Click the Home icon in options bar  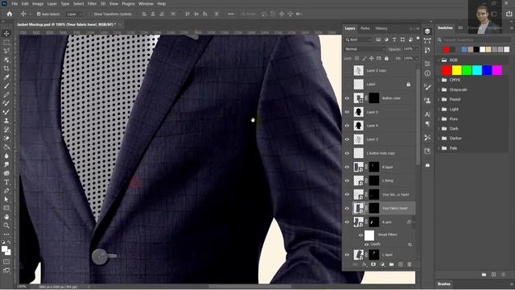10,14
